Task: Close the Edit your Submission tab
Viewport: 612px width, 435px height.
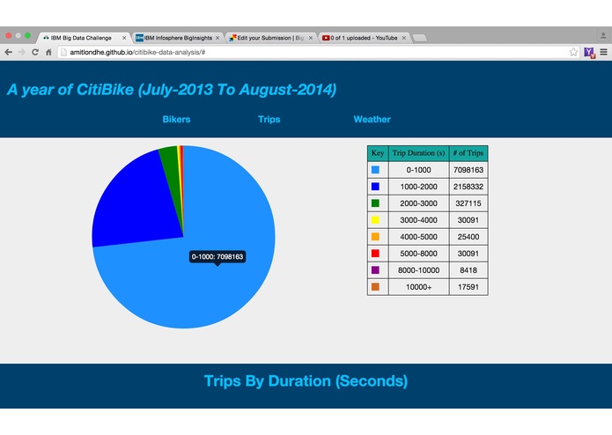Action: click(311, 38)
